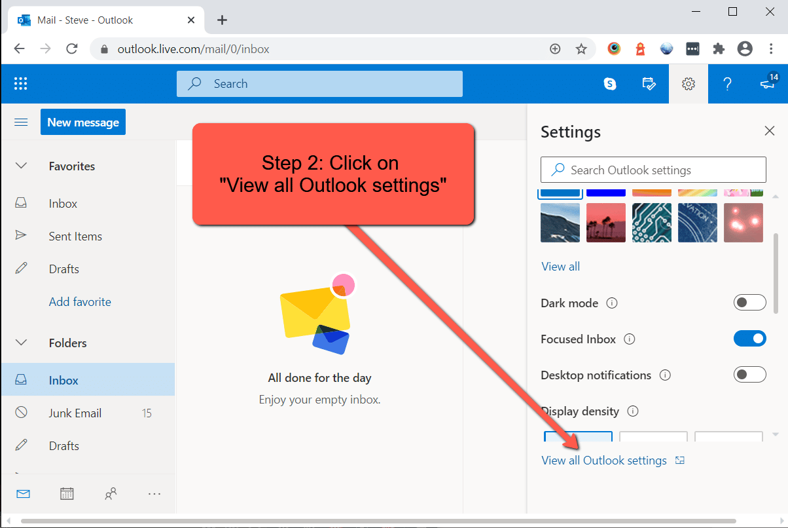Select the blue stamped pattern theme
788x528 pixels.
click(698, 223)
